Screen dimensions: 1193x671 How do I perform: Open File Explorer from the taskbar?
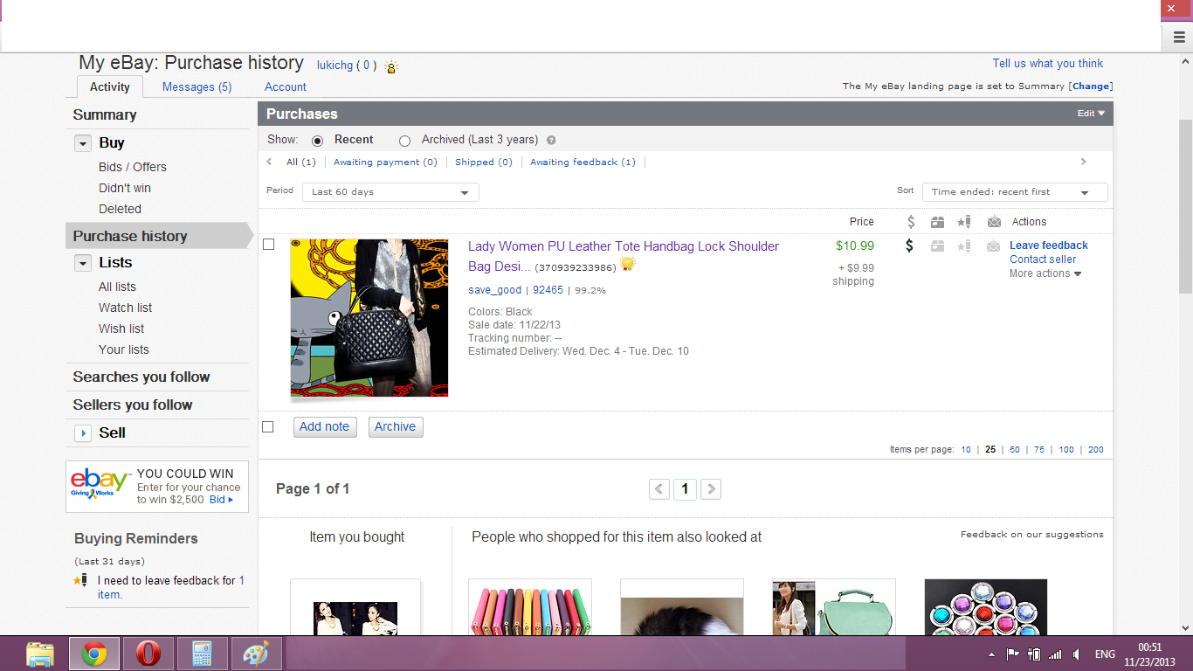tap(40, 654)
